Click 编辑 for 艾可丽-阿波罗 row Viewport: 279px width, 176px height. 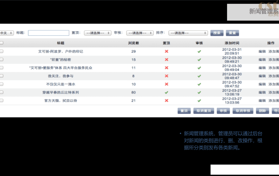262,51
